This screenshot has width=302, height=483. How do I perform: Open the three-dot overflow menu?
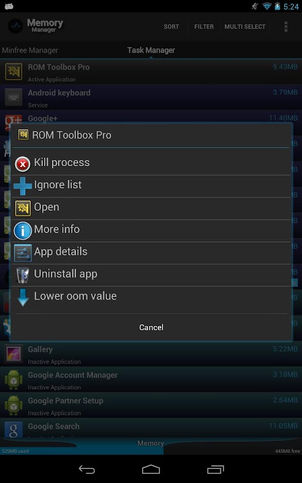[286, 27]
